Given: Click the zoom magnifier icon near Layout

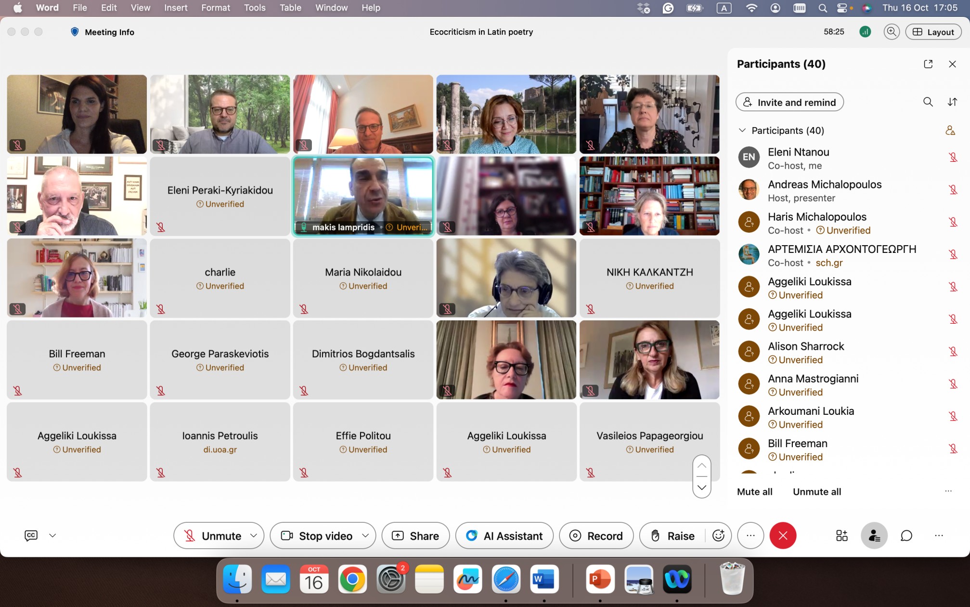Looking at the screenshot, I should pos(892,32).
